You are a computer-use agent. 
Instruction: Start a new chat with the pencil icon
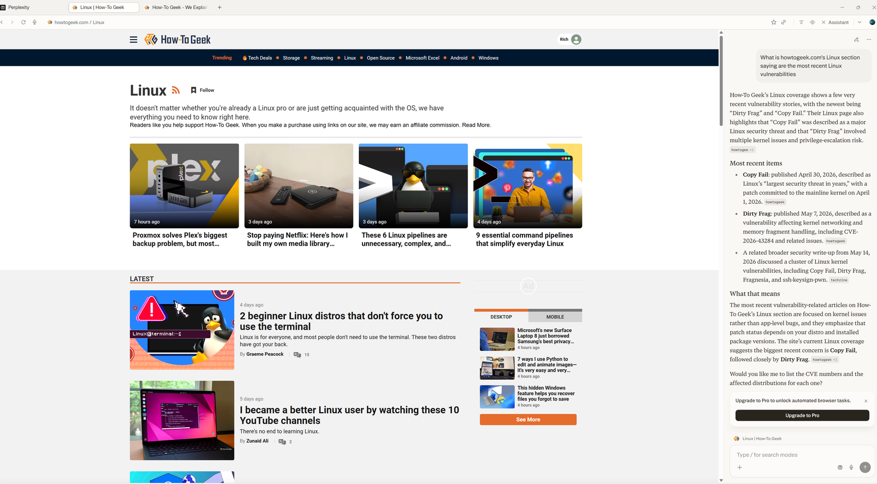click(x=856, y=39)
